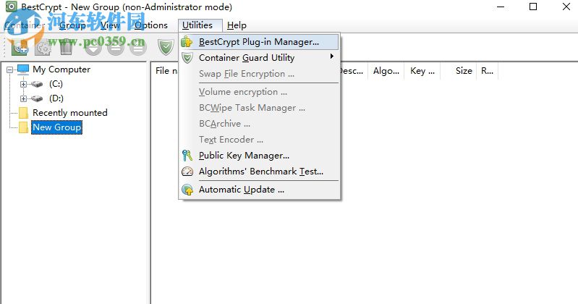Open the Options menu
578x304 pixels.
151,25
